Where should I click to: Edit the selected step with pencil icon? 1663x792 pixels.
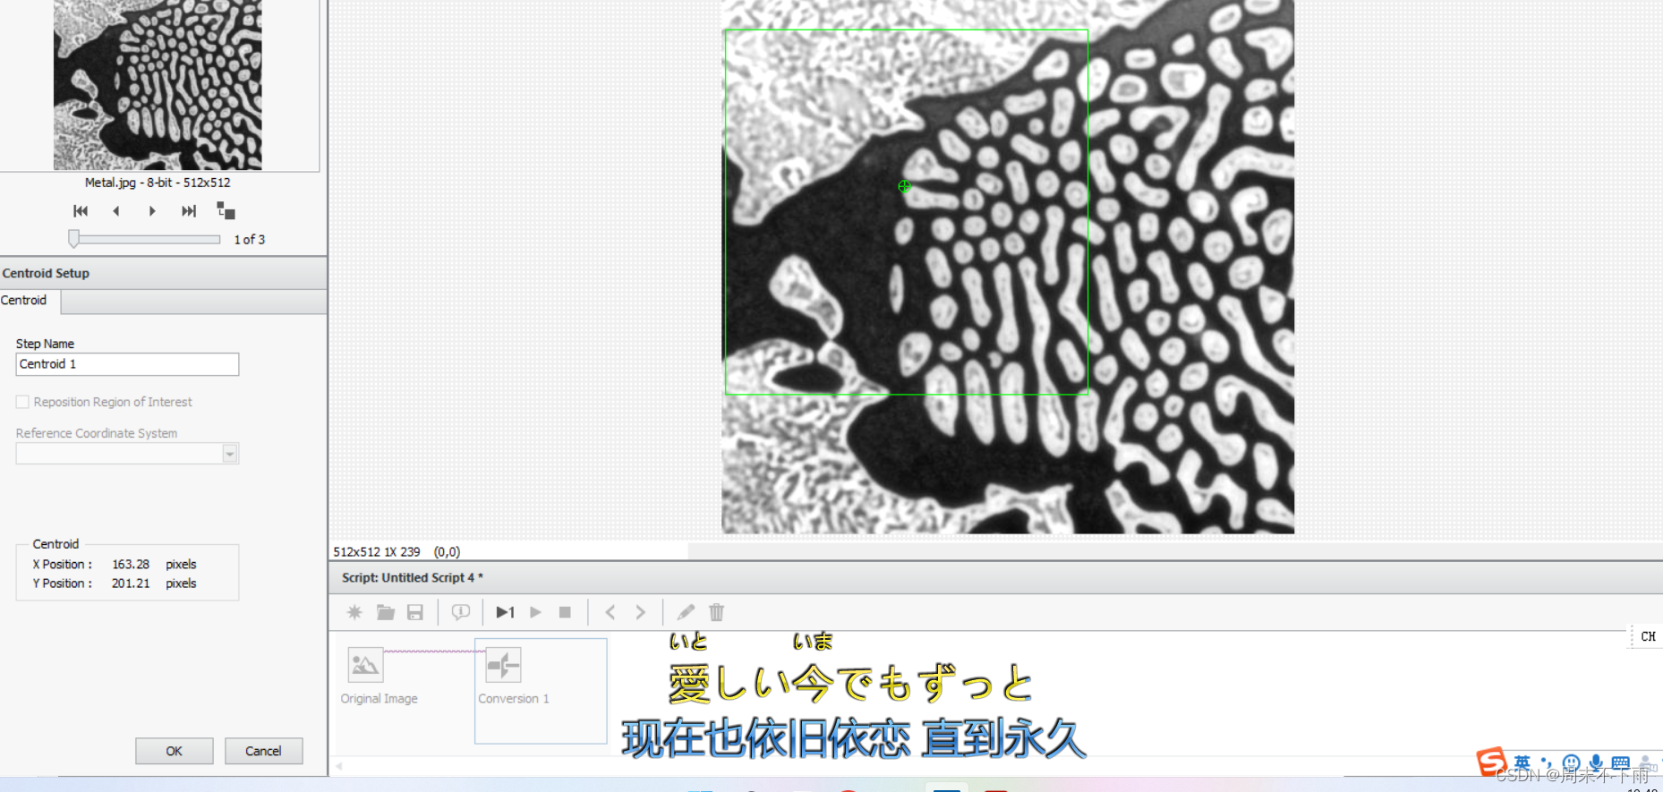pos(686,612)
